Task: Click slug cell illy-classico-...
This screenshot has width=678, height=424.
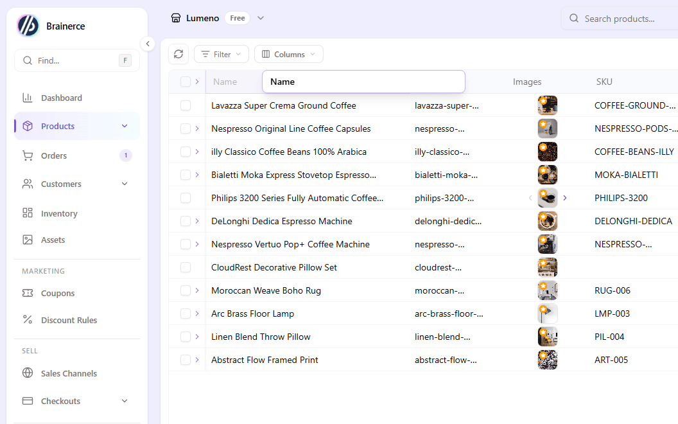Action: coord(442,152)
